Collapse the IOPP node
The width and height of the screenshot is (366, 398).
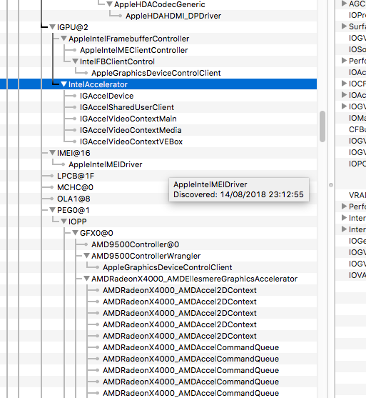point(64,221)
